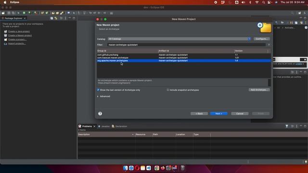This screenshot has height=173, width=308.
Task: Enable Include snapshot archetypes checkbox
Action: pyautogui.click(x=168, y=90)
